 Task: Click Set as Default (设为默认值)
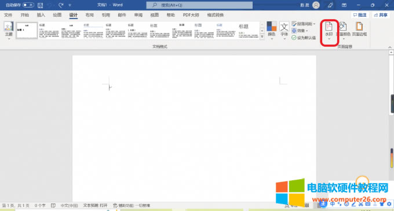[304, 38]
